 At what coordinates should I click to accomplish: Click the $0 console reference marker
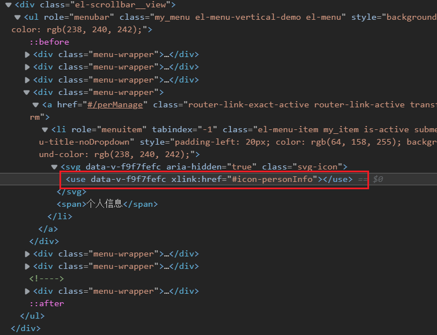click(x=378, y=179)
